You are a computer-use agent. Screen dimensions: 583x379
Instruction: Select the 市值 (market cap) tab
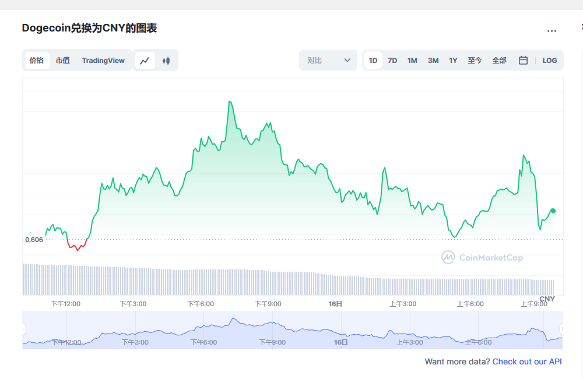[x=63, y=60]
